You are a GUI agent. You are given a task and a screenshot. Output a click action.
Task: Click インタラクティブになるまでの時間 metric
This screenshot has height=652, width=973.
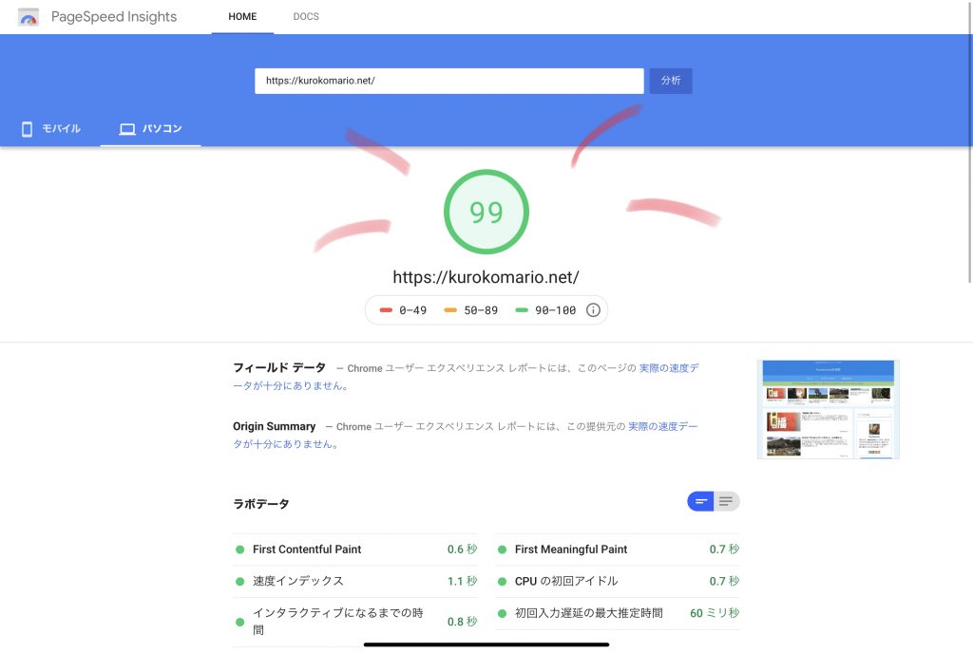click(x=355, y=621)
